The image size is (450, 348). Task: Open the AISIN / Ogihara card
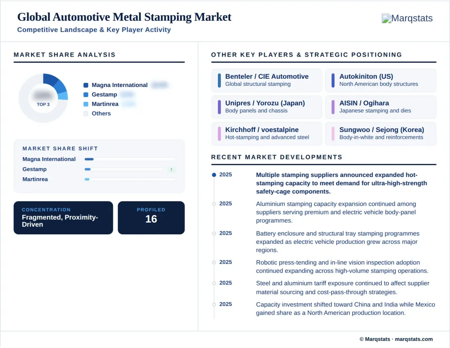pyautogui.click(x=381, y=107)
